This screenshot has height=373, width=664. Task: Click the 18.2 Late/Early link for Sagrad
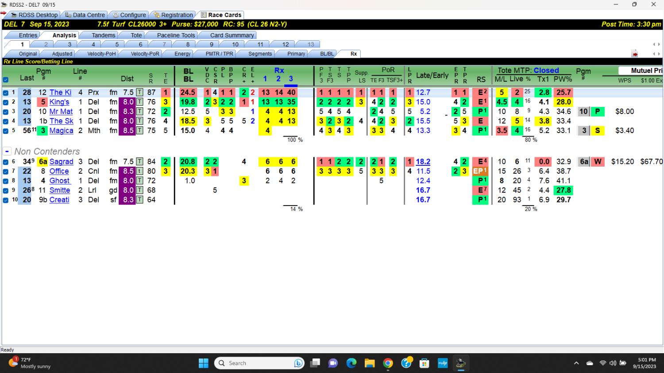(423, 162)
